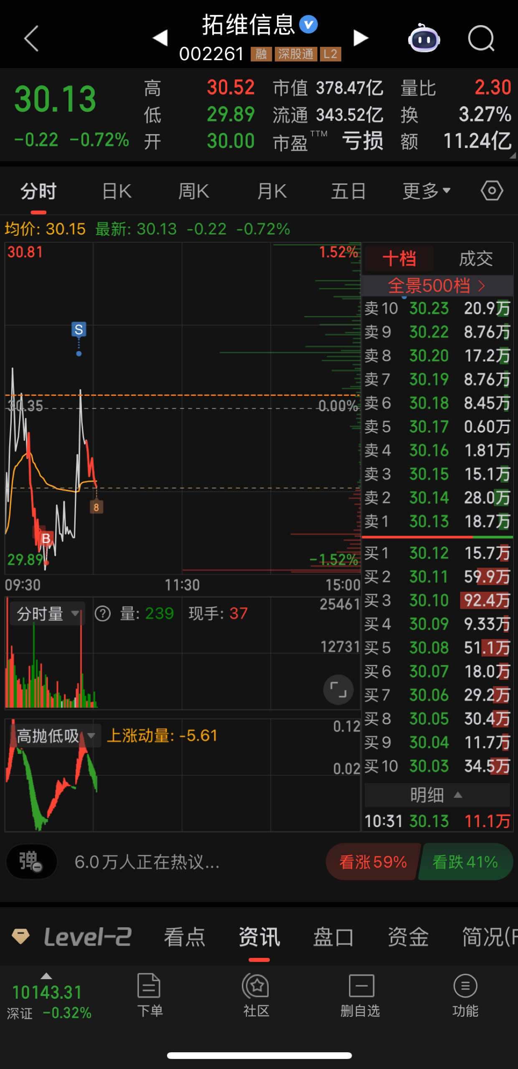Expand the quote header corner triangle
This screenshot has height=1069, width=518.
pos(513,155)
